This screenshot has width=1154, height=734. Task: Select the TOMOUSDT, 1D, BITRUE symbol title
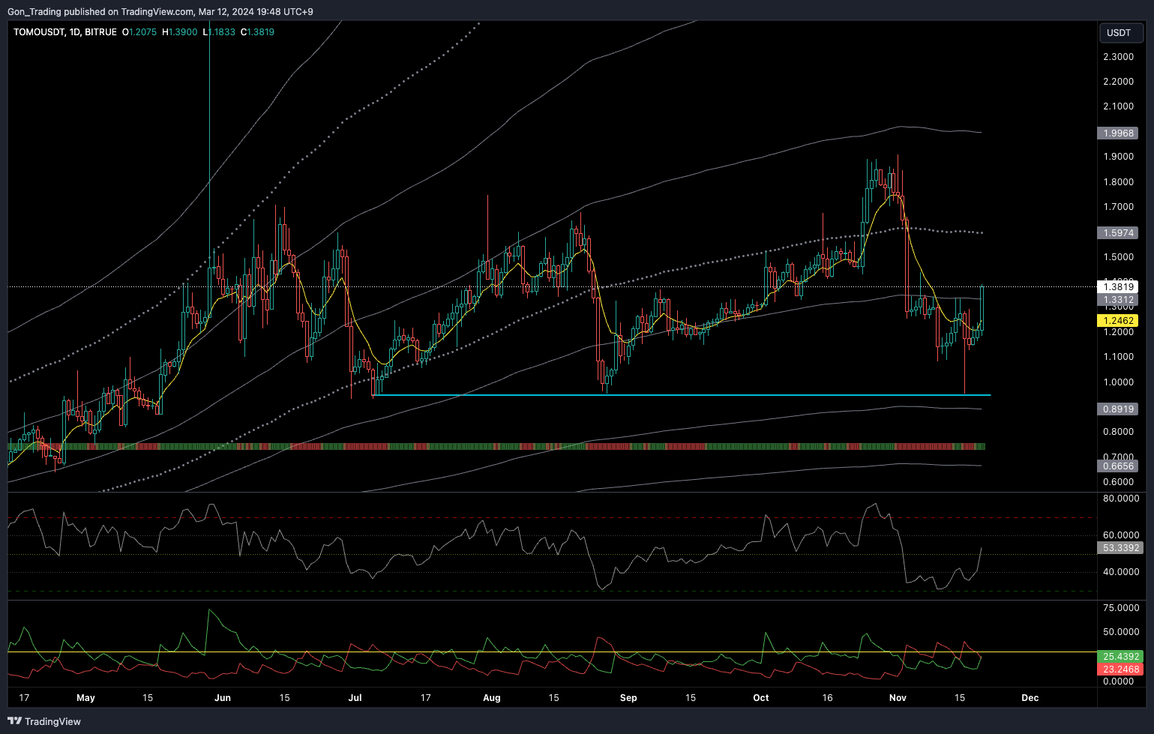[65, 32]
